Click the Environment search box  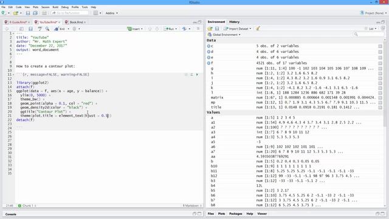point(368,34)
